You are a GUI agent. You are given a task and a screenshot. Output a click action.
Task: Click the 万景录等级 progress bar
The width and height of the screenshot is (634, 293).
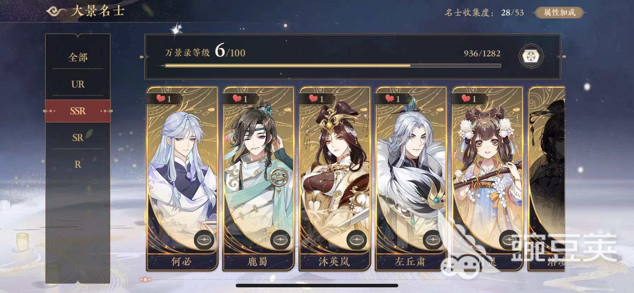(x=333, y=65)
